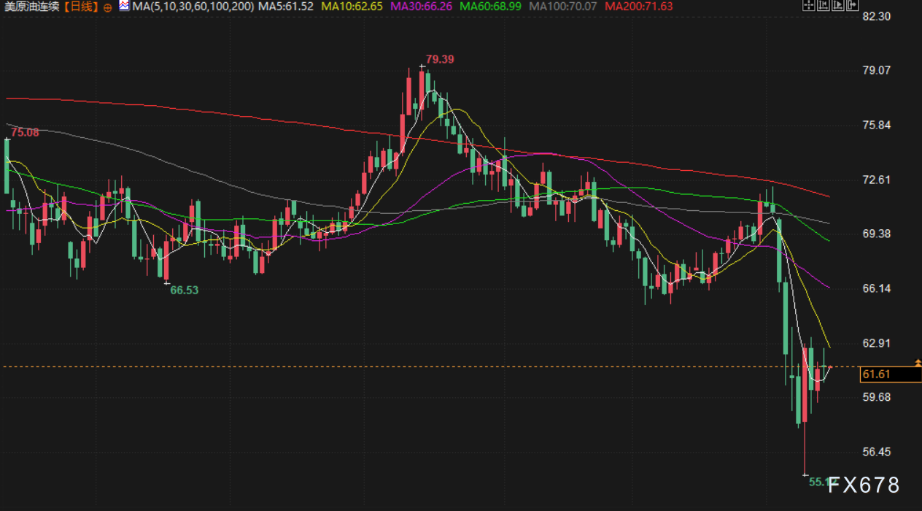922x511 pixels.
Task: Toggle the MA5:61.52 line label
Action: [287, 7]
